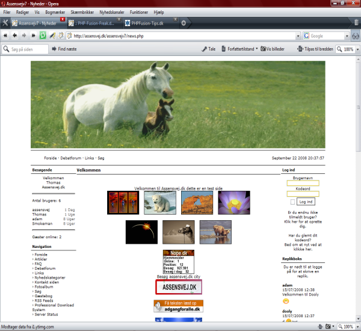Open a new tab with the plus icon
The height and width of the screenshot is (331, 361).
pos(183,23)
